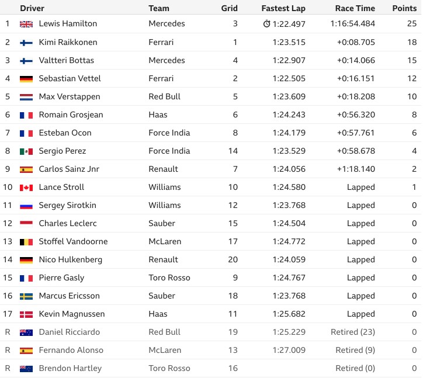The height and width of the screenshot is (378, 423).
Task: Select the Driver column header
Action: [32, 8]
